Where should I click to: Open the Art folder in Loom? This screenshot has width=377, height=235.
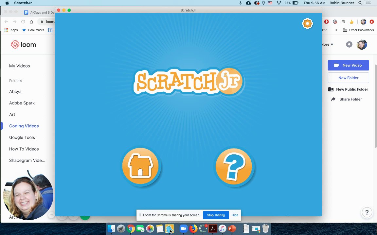[12, 115]
